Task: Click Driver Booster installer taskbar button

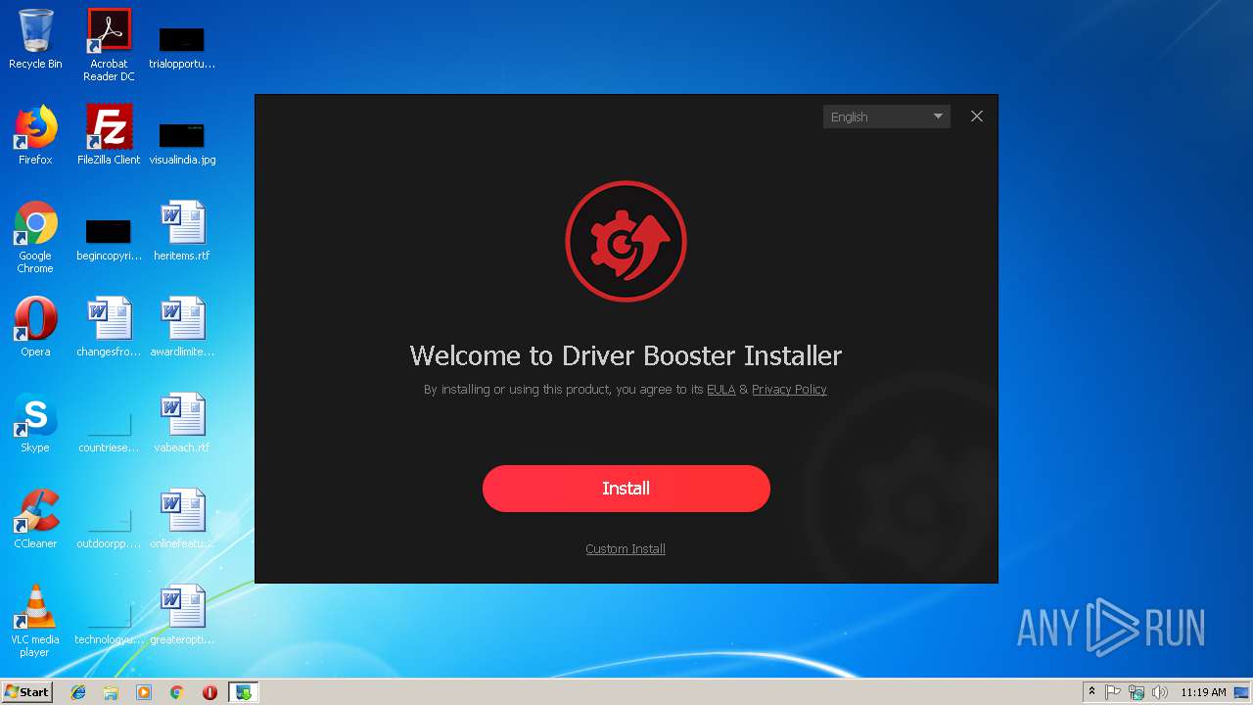Action: [243, 692]
